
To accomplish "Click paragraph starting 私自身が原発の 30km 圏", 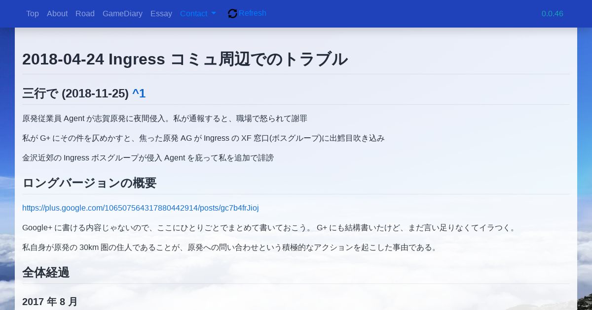I will [x=230, y=248].
